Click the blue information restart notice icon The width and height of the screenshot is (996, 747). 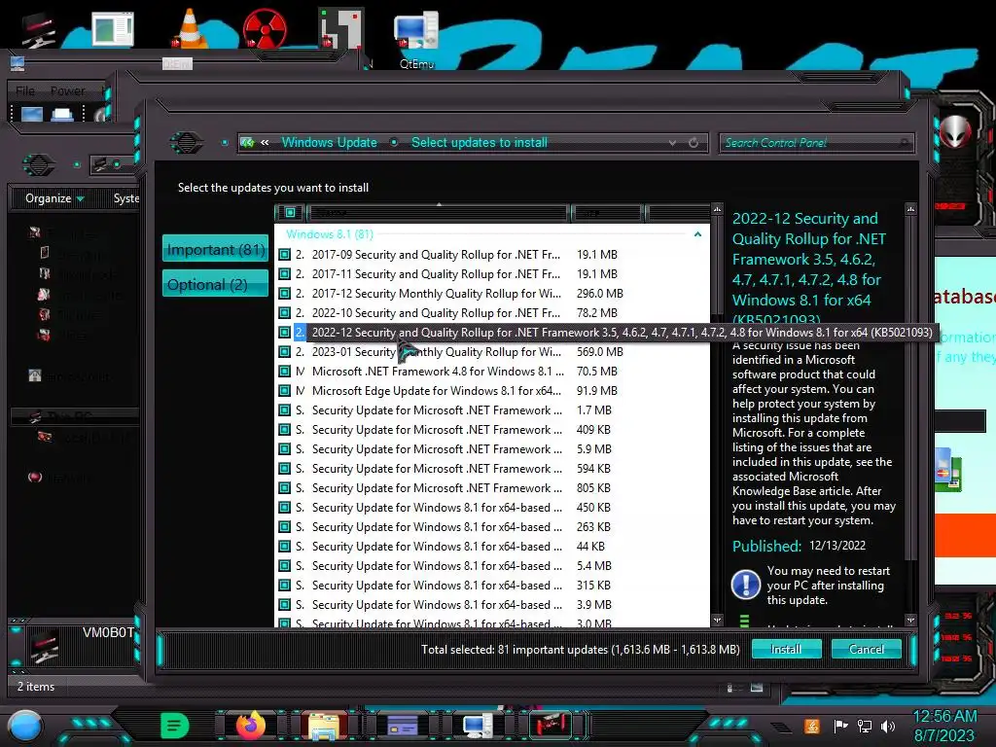(746, 585)
